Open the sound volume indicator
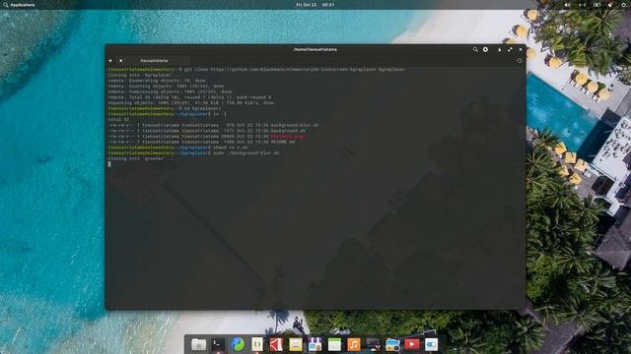Viewport: 631px width, 354px height. (567, 5)
